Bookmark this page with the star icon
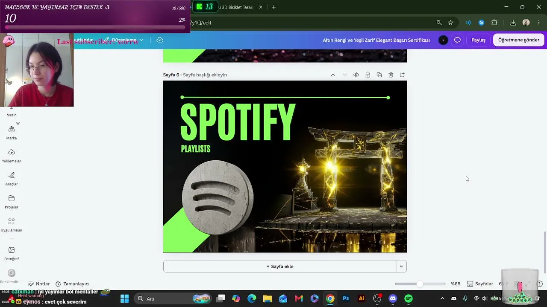The image size is (547, 307). coord(450,23)
